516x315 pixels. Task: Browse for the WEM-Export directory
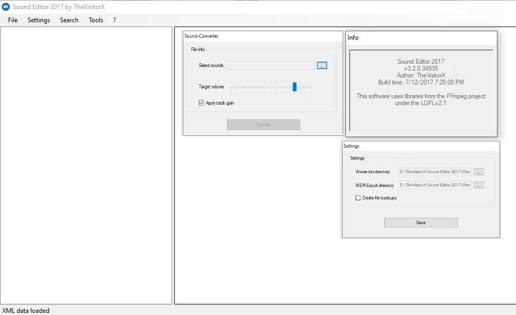478,185
